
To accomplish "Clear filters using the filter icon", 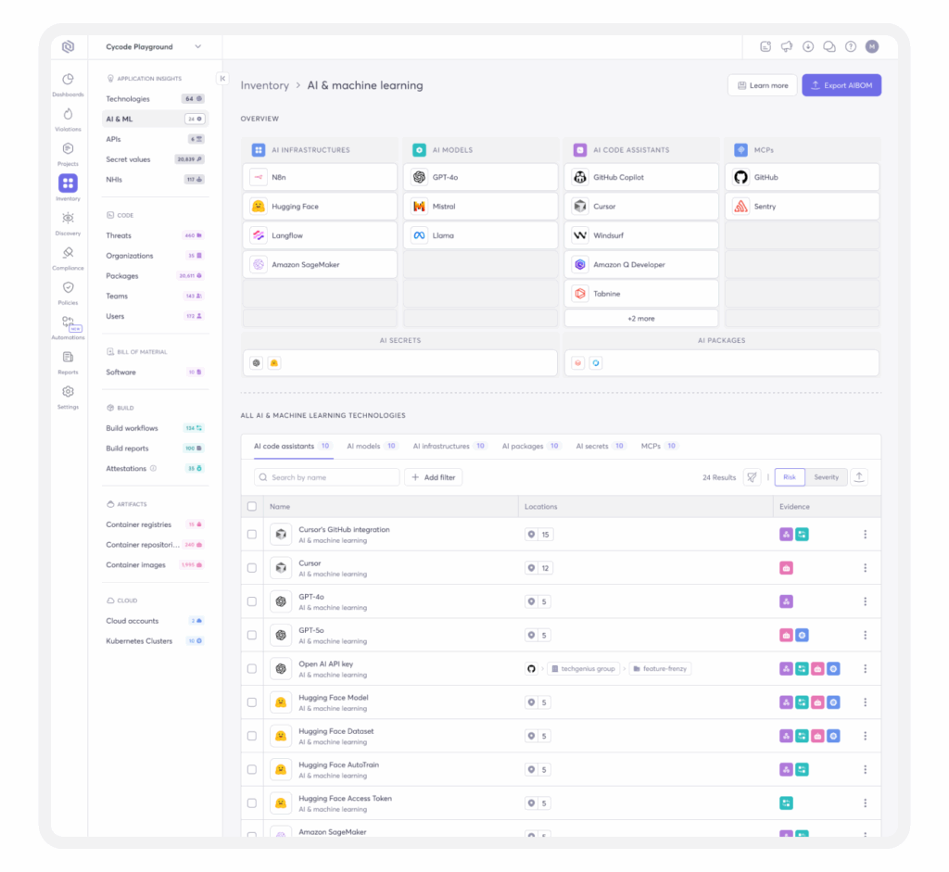I will coord(753,477).
